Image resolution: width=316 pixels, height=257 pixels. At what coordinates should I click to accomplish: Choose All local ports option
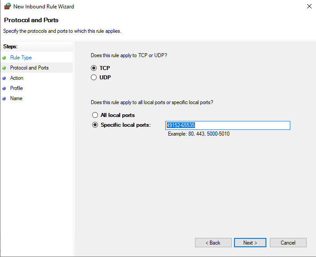[x=95, y=115]
